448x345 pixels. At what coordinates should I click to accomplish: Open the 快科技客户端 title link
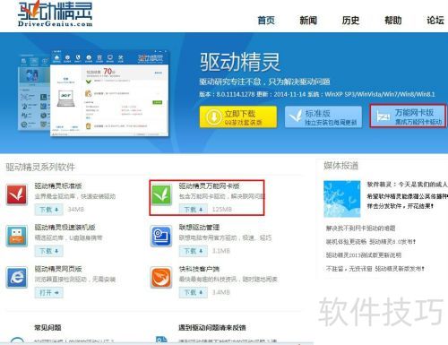click(x=199, y=269)
